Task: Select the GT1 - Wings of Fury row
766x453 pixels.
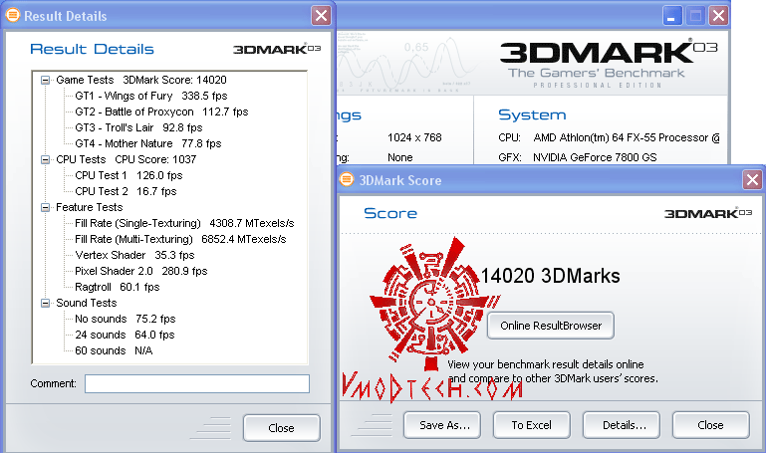Action: [151, 96]
